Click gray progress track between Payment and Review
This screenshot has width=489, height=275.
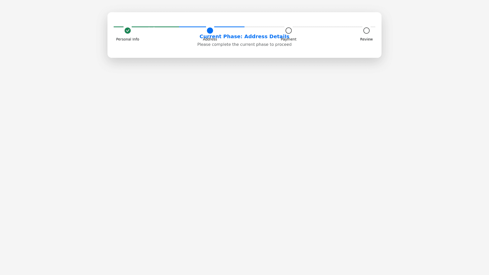click(x=328, y=27)
